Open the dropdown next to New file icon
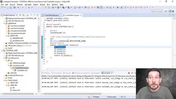176x99 pixels. tap(5, 7)
